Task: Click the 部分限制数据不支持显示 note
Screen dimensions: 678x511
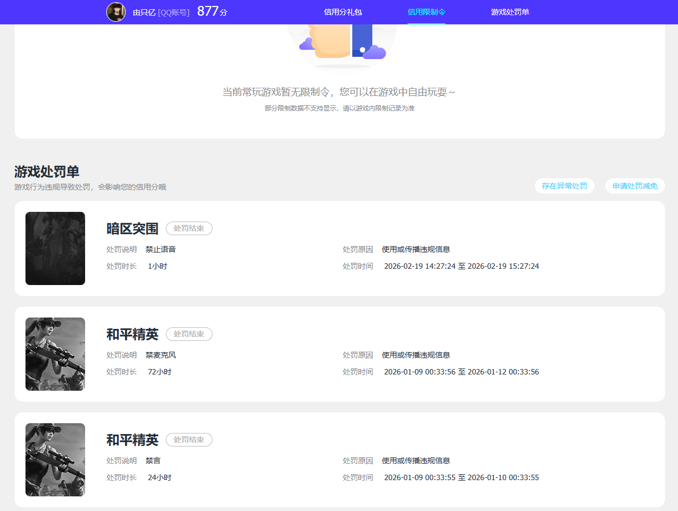Action: [339, 108]
